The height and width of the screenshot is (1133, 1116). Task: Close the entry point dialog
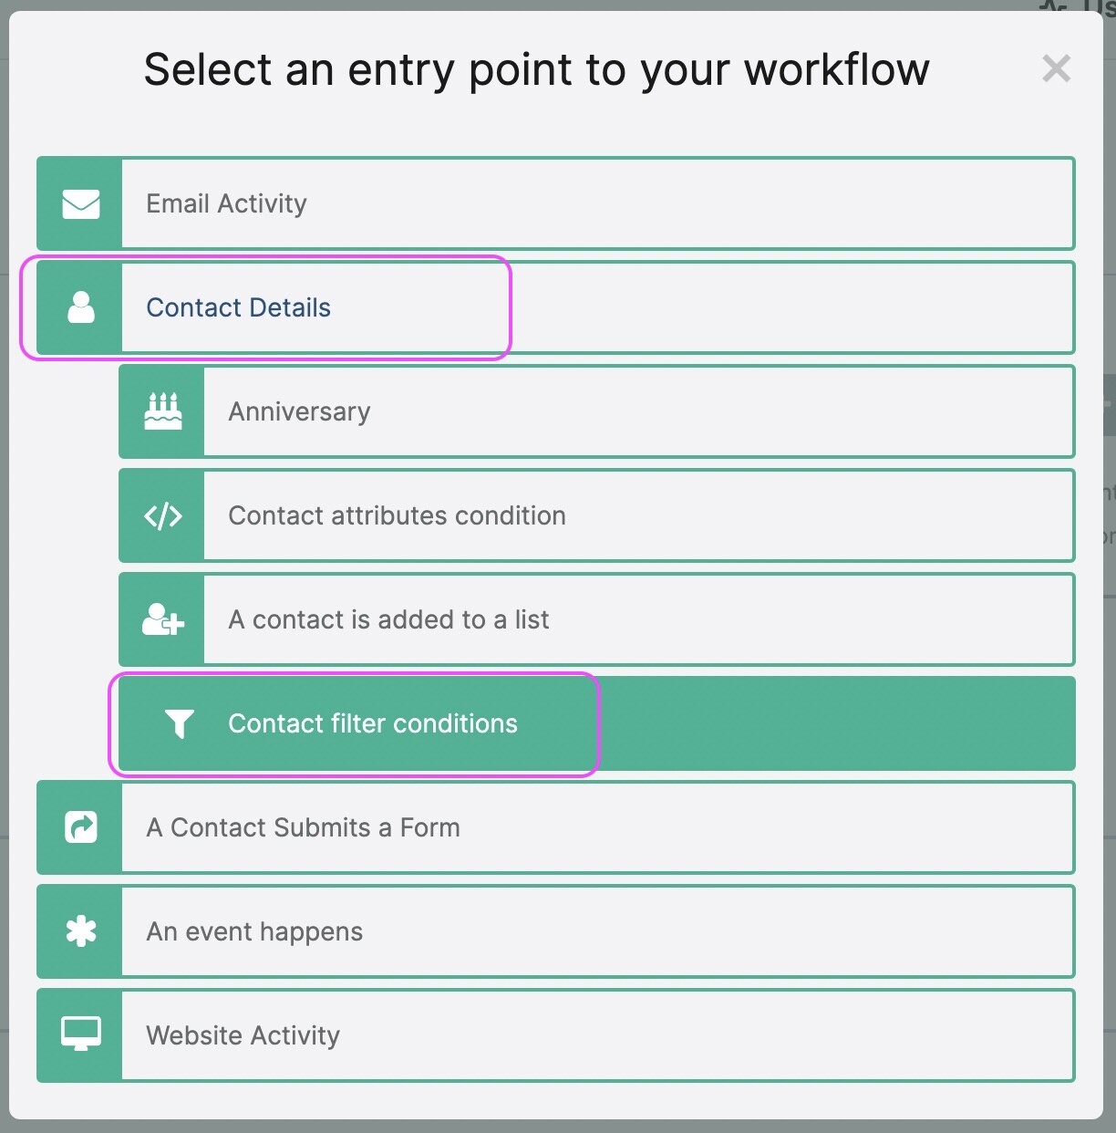coord(1056,68)
